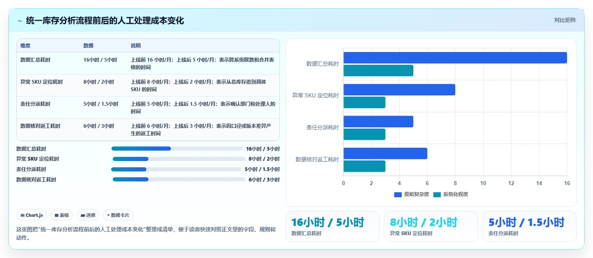Click the 责任分派耗时 progress bar

(176, 169)
